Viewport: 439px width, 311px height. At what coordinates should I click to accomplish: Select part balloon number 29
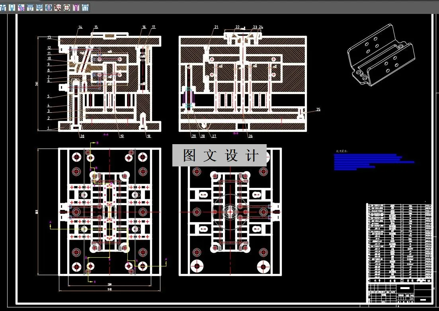click(x=194, y=136)
